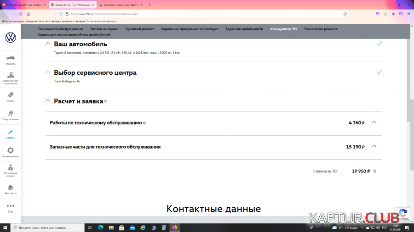Open Windows Start menu
This screenshot has height=232, width=414.
(5, 228)
